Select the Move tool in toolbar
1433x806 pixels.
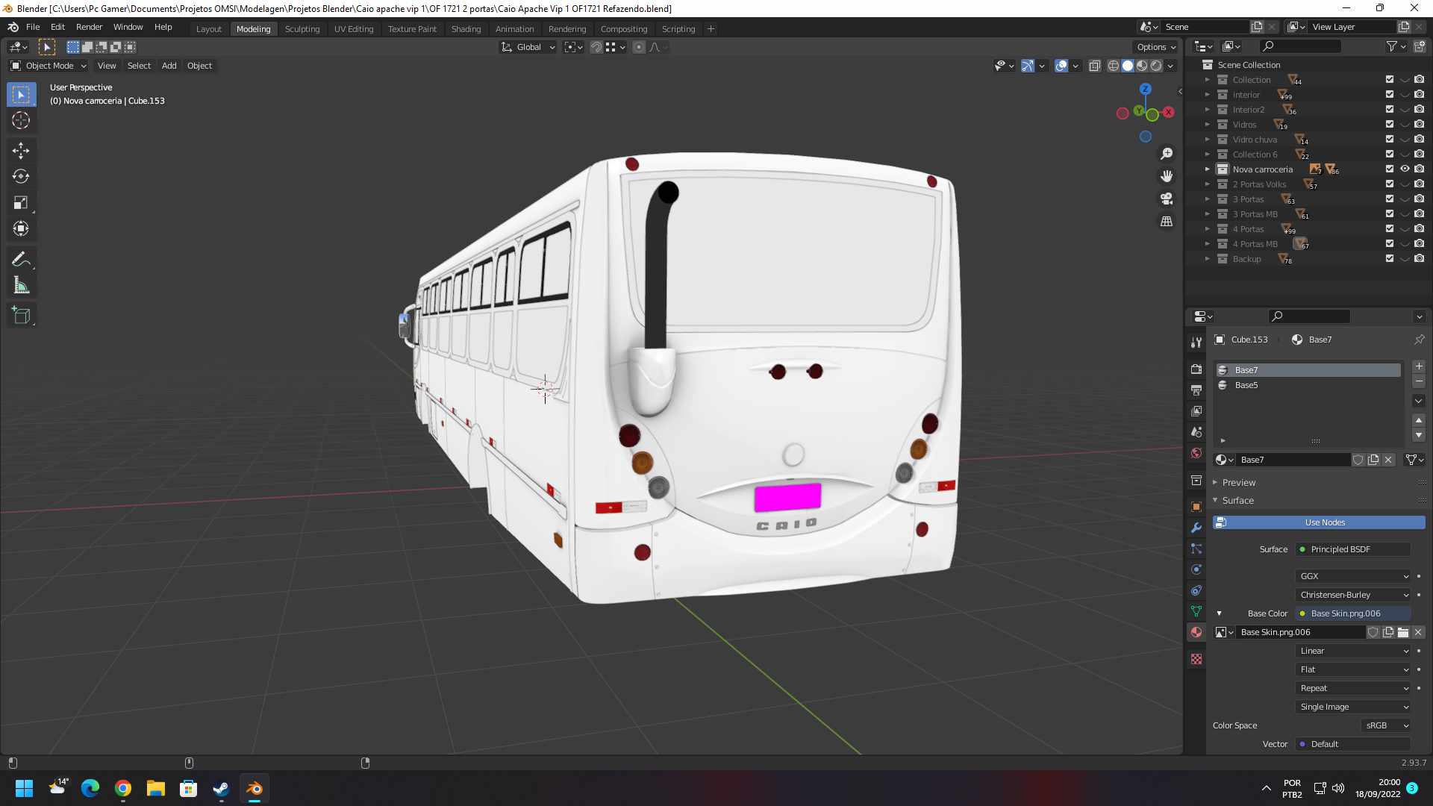click(21, 151)
